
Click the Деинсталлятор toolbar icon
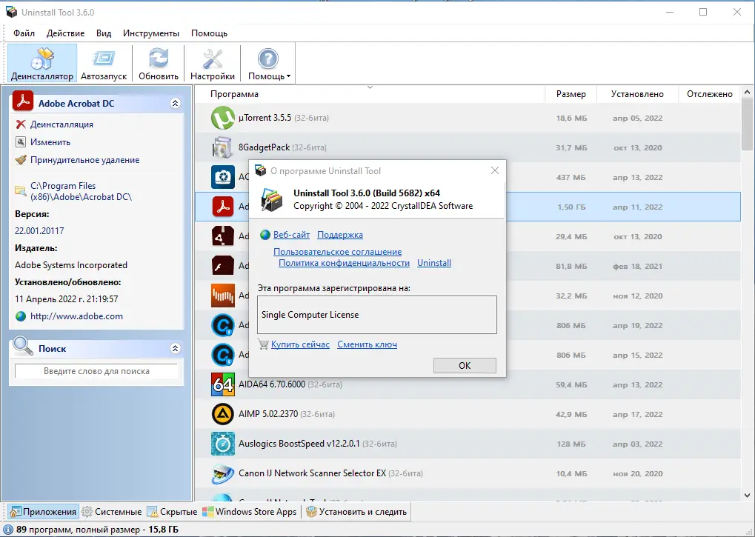click(x=42, y=59)
